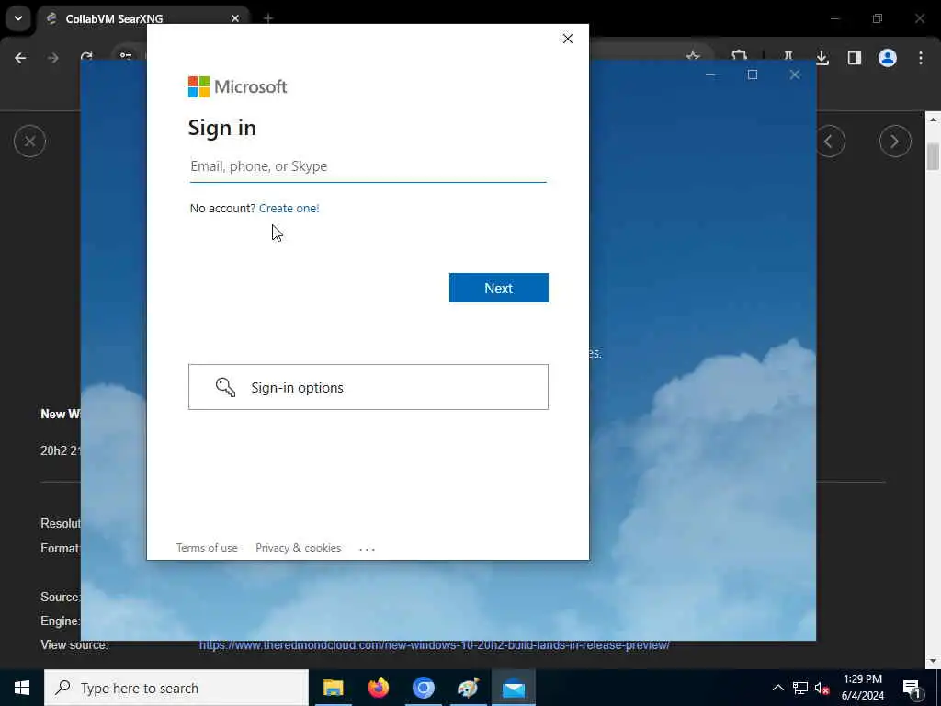This screenshot has height=706, width=941.
Task: Open Firefox from taskbar
Action: (x=378, y=688)
